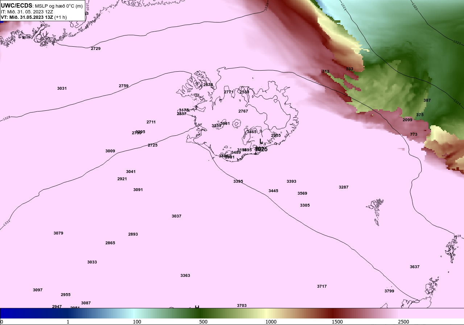This screenshot has width=464, height=325.
Task: Click the 3031 height value
Action: tap(62, 88)
